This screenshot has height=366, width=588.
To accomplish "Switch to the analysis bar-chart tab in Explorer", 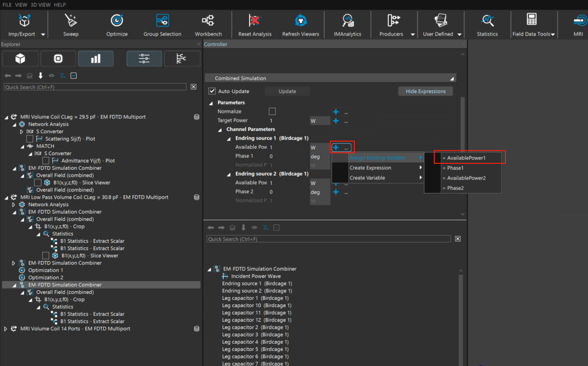I will (x=96, y=59).
